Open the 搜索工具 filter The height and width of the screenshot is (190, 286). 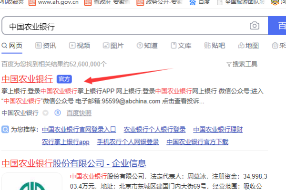tap(242, 64)
